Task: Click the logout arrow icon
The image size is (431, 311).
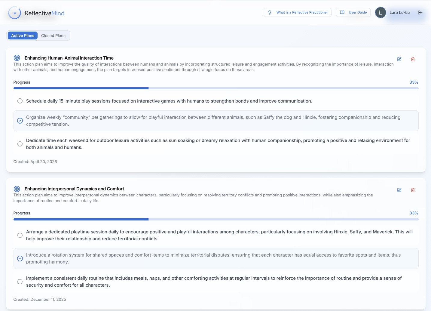Action: [420, 12]
